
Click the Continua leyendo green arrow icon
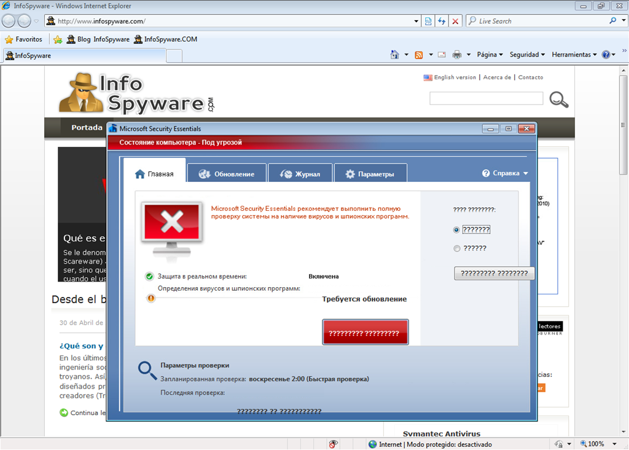point(64,412)
